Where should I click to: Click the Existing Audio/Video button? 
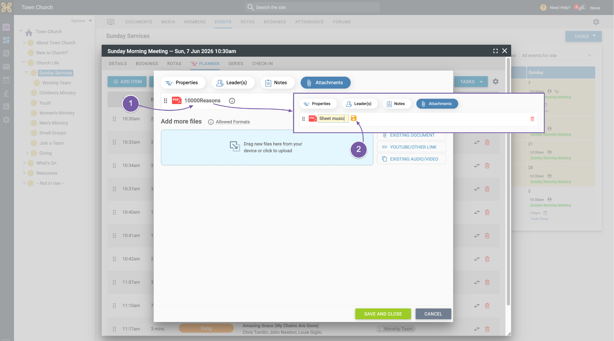pyautogui.click(x=411, y=159)
